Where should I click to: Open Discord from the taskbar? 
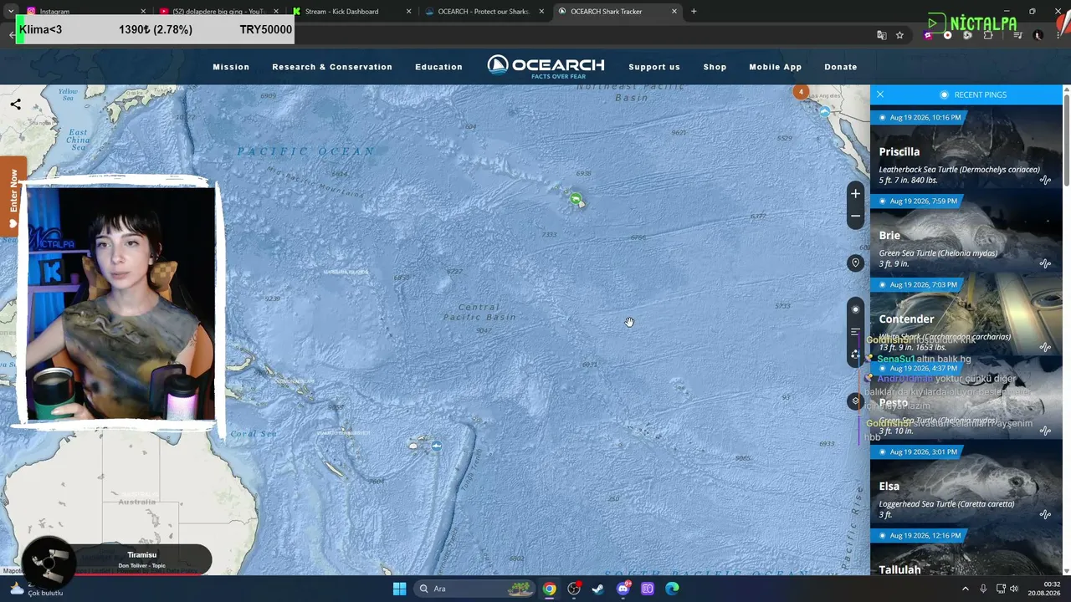coord(623,589)
